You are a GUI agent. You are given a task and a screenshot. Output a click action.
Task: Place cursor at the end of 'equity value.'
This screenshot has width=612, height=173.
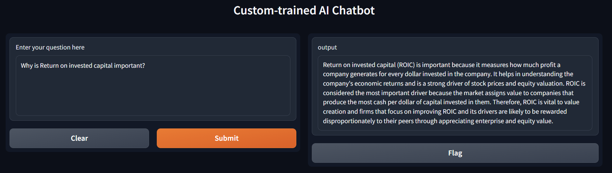554,121
